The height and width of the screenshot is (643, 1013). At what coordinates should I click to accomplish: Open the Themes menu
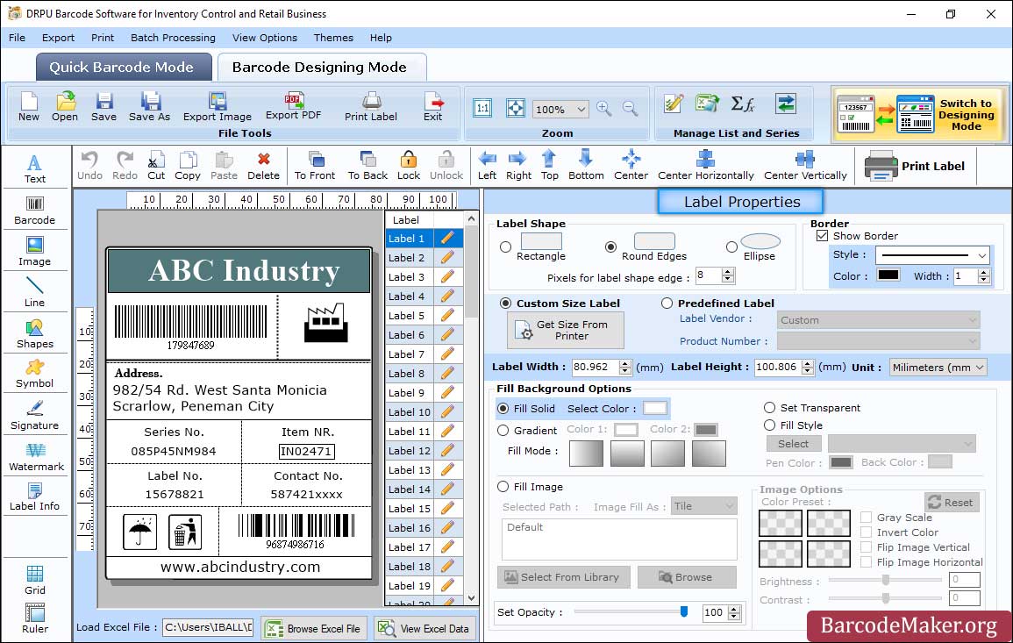pos(333,38)
